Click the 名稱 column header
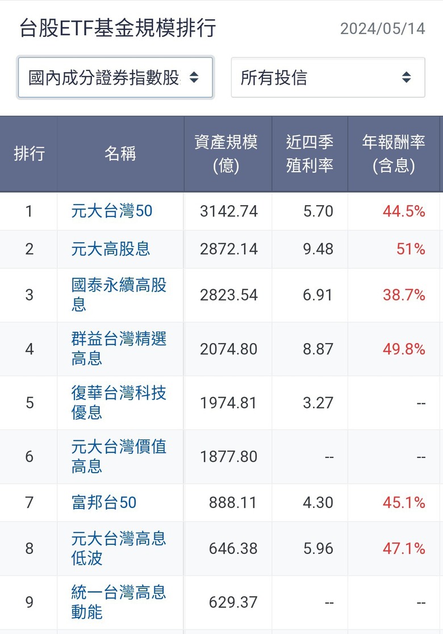The image size is (443, 634). (x=120, y=153)
